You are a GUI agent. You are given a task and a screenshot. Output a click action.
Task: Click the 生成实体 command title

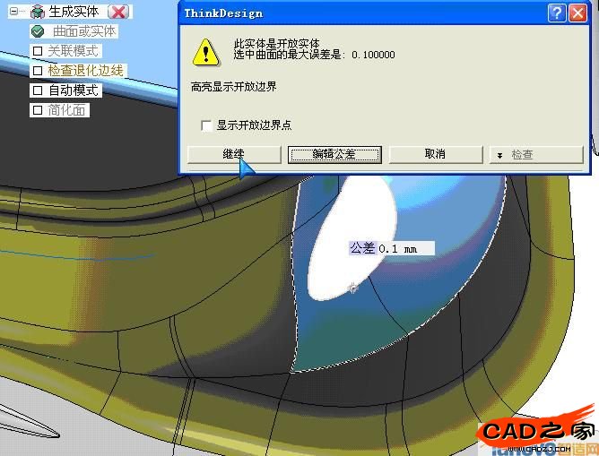coord(74,12)
